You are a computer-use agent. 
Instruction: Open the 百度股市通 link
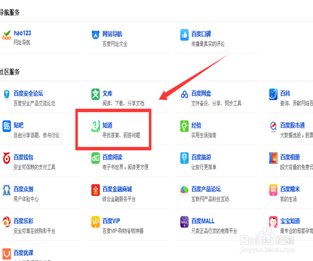tap(293, 125)
